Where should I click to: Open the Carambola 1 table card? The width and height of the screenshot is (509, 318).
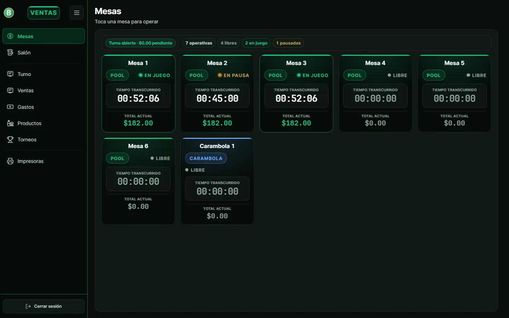click(217, 181)
